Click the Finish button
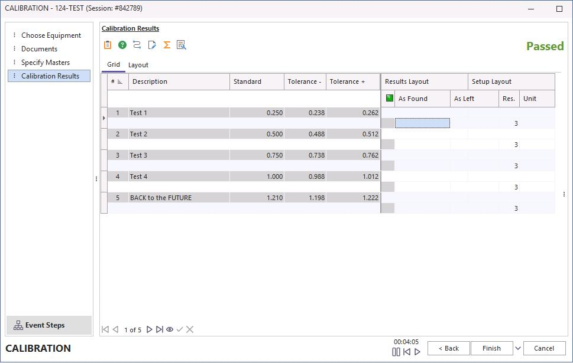The width and height of the screenshot is (573, 363). tap(491, 348)
